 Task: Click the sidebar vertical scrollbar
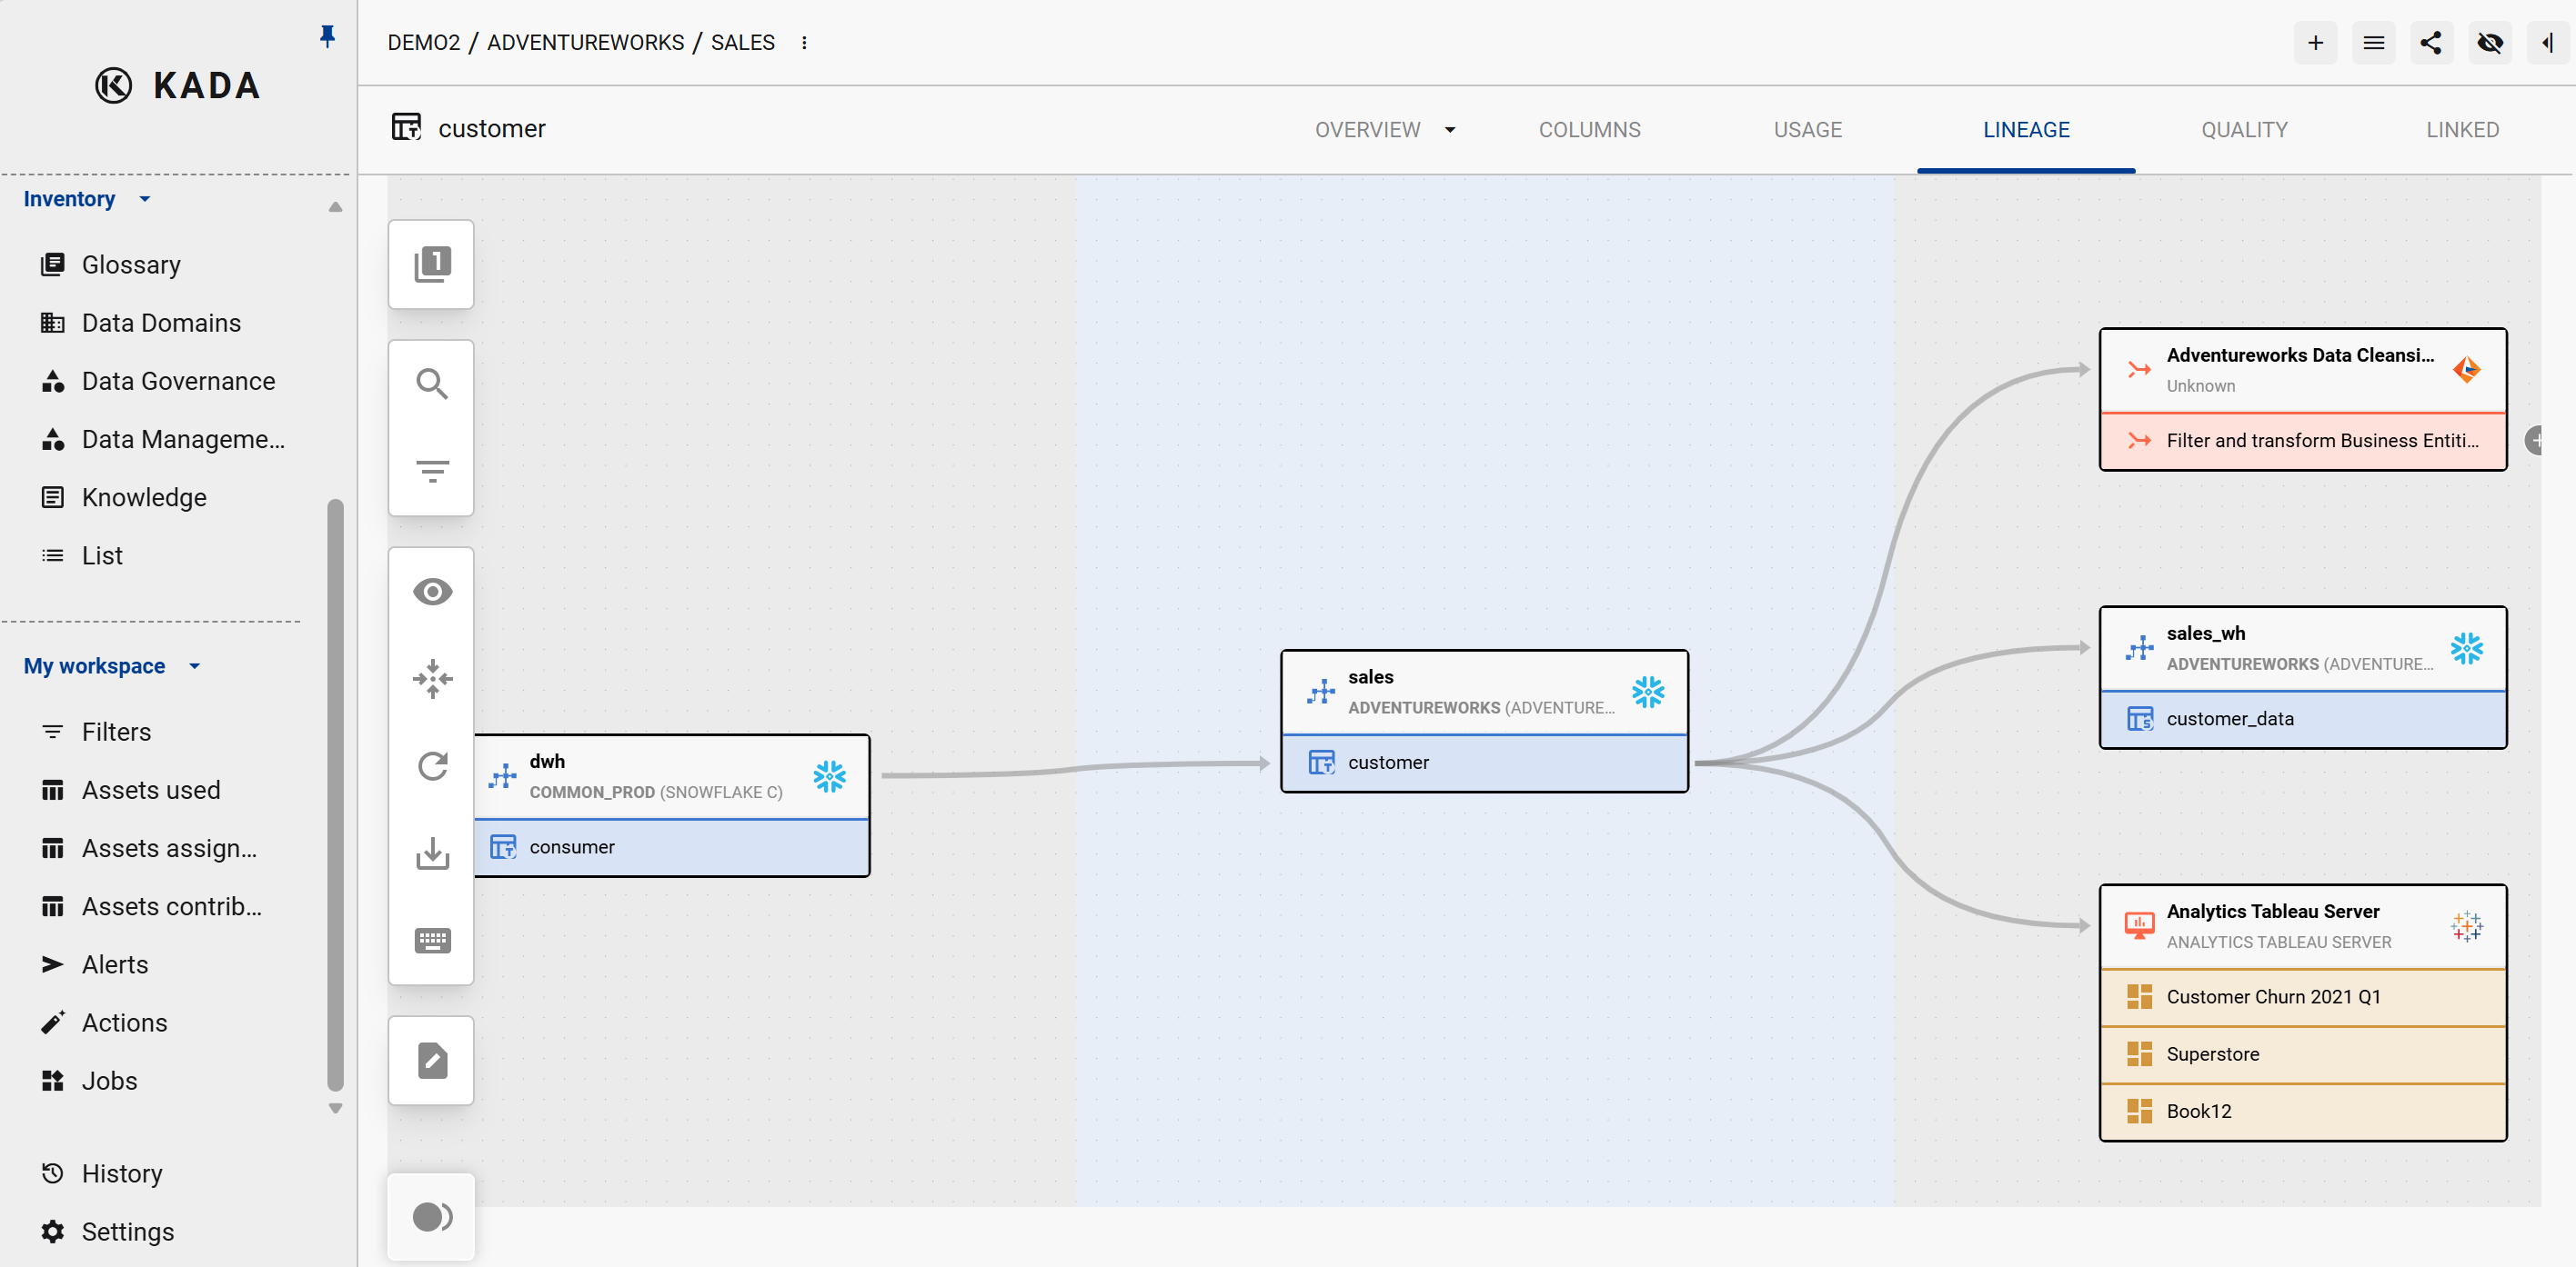(335, 794)
